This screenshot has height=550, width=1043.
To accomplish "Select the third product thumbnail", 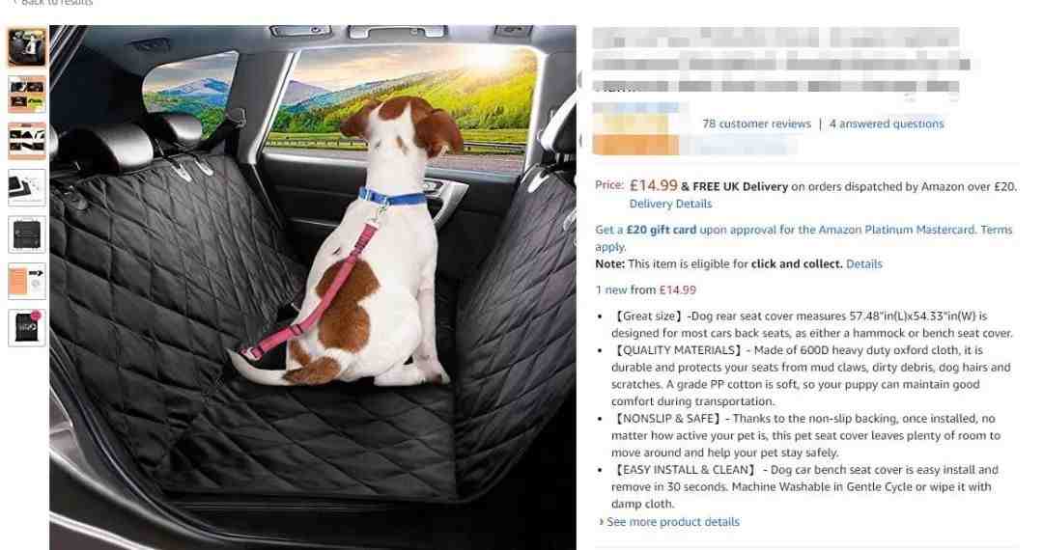I will 27,141.
